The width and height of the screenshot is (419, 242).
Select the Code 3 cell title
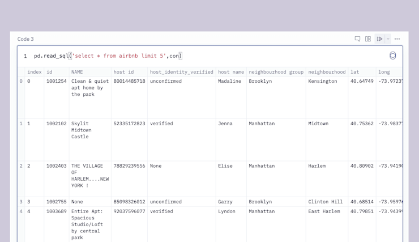click(x=25, y=39)
